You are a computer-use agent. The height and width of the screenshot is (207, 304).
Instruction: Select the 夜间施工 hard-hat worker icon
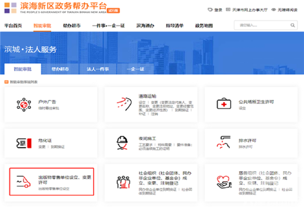(122, 143)
